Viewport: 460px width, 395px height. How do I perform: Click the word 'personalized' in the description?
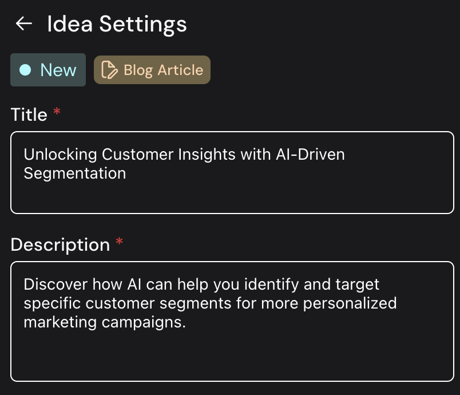coord(350,303)
